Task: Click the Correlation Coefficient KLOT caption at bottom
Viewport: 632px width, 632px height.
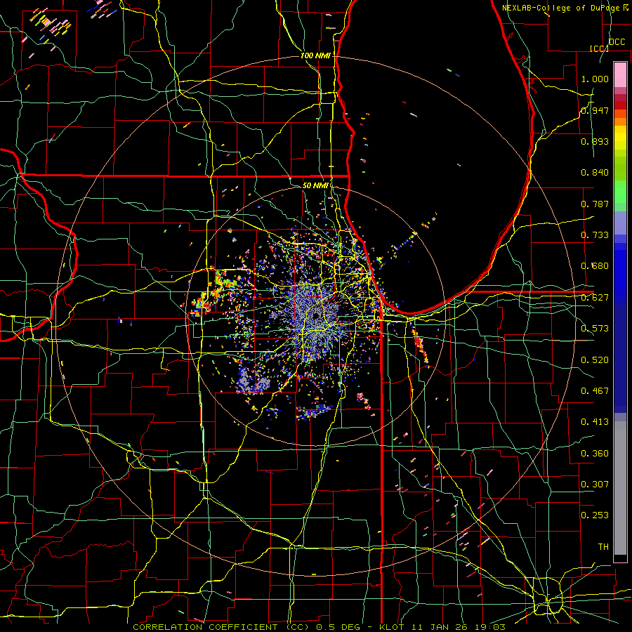Action: coord(319,627)
